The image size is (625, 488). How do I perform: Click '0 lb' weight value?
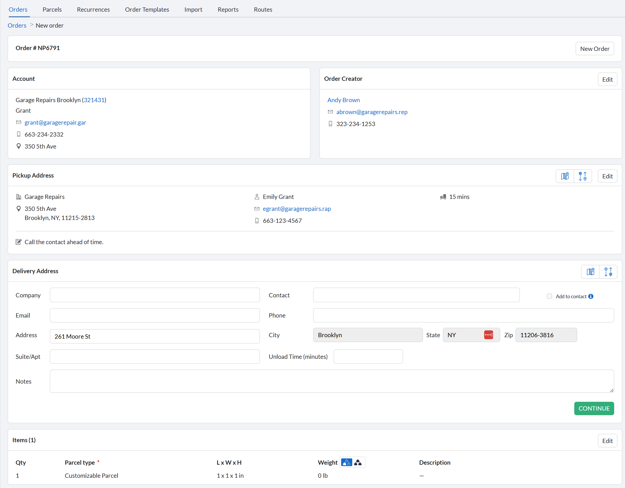click(323, 475)
